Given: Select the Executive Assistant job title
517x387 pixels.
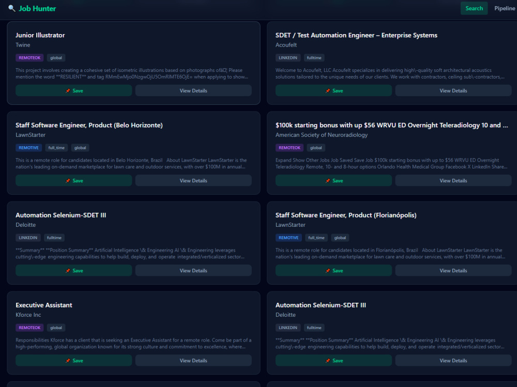Looking at the screenshot, I should tap(44, 305).
